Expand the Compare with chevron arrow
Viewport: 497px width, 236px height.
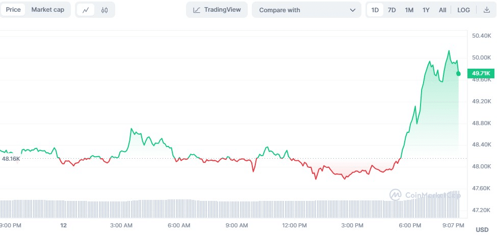(352, 10)
